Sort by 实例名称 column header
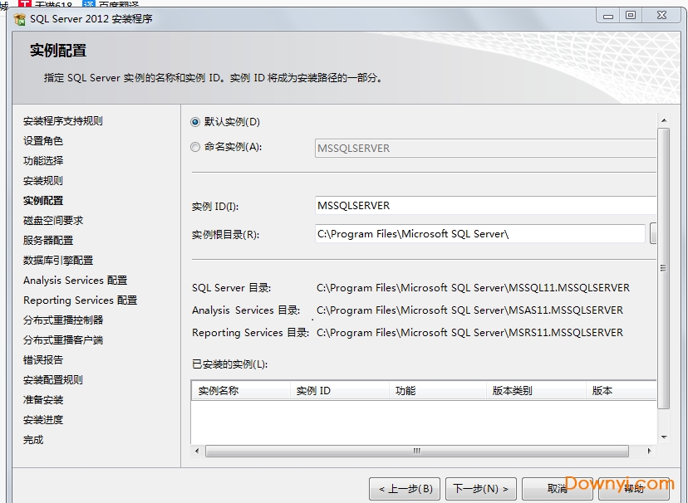This screenshot has height=503, width=688. (240, 390)
